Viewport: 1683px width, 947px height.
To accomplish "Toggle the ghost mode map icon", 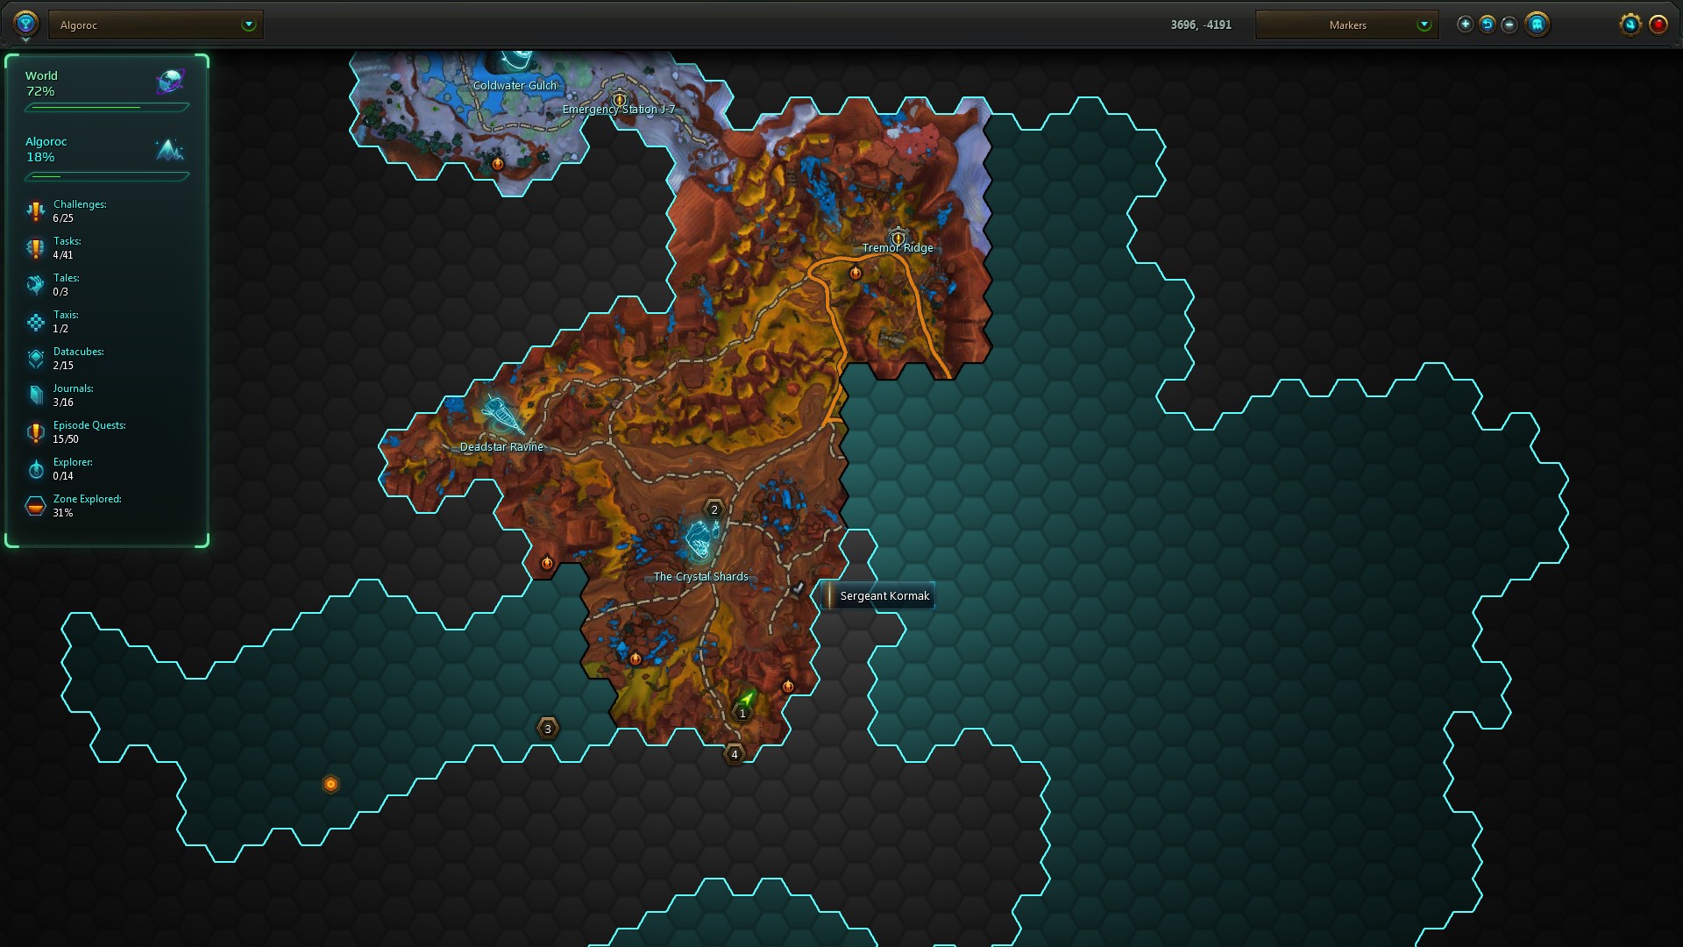I will pos(1537,25).
